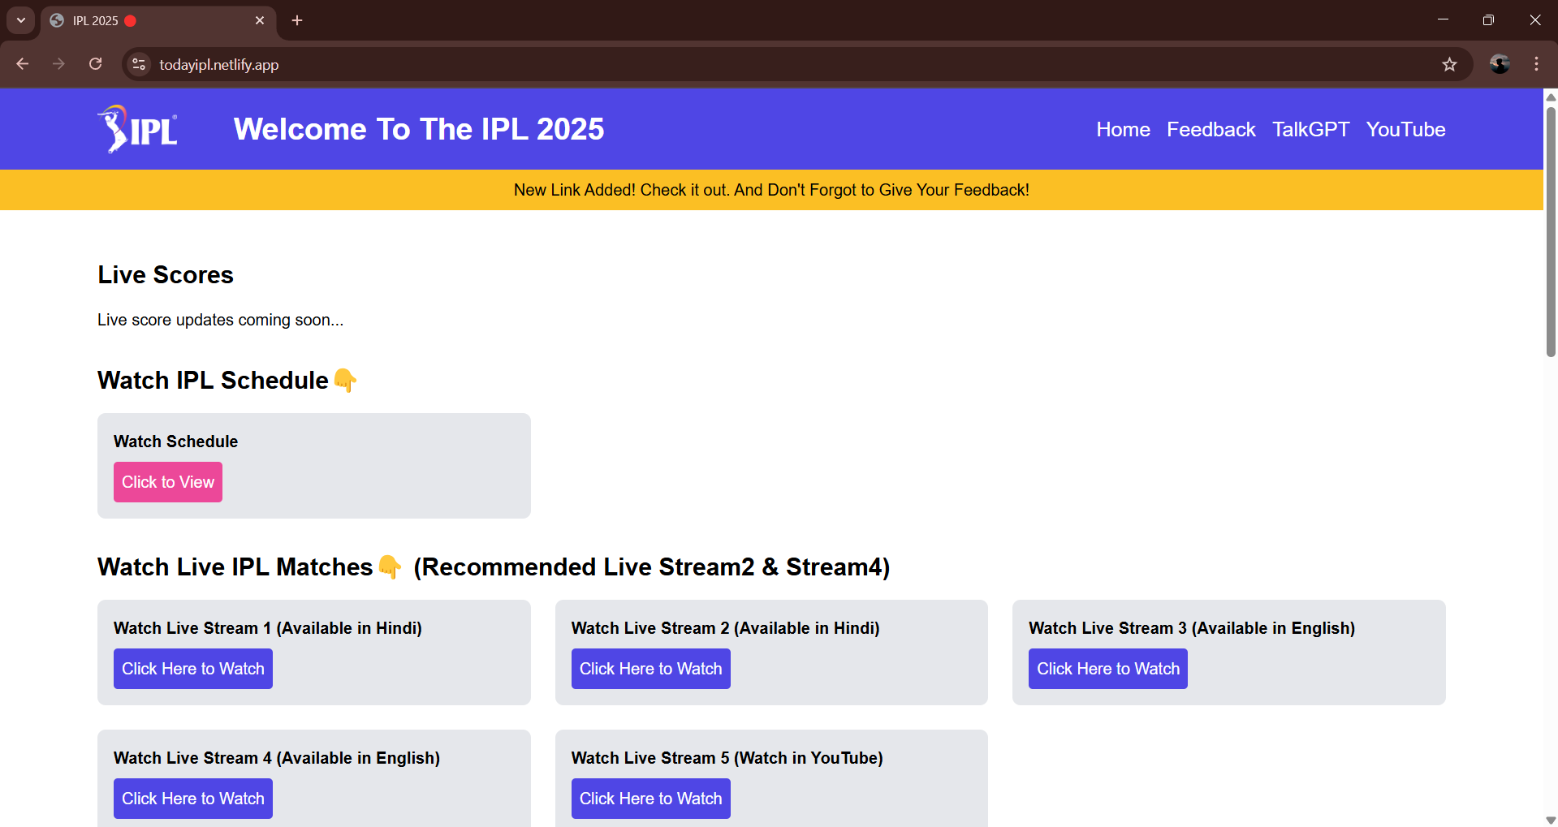Reload the page with refresh icon
The height and width of the screenshot is (827, 1558).
96,64
